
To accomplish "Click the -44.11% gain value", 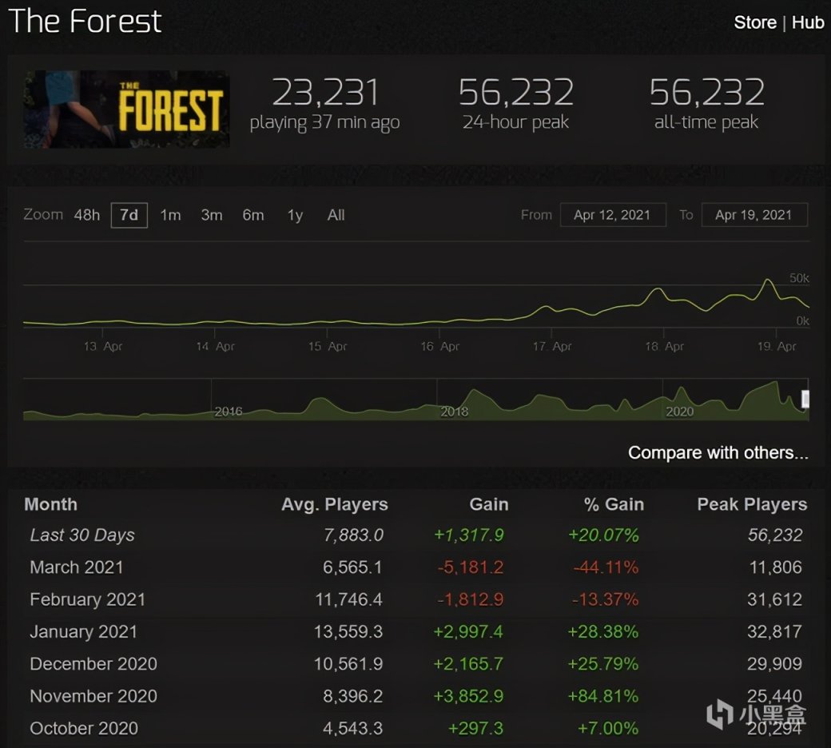I will pos(606,567).
